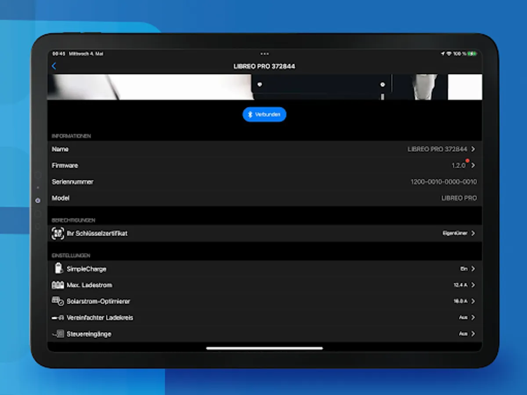Expand Ihr Schlüsselzertifikat chevron
This screenshot has width=527, height=395.
pyautogui.click(x=473, y=233)
